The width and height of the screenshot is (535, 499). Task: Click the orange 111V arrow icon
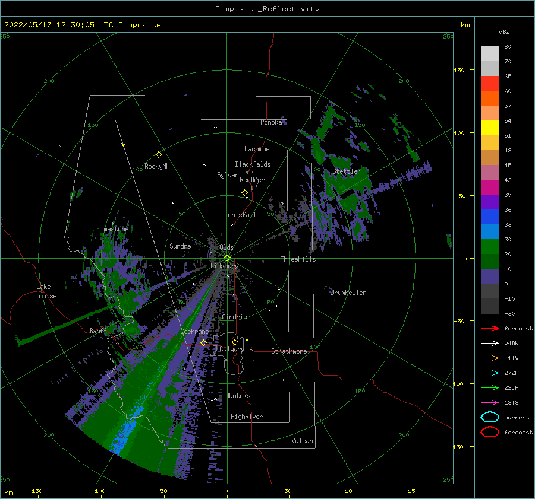490,358
